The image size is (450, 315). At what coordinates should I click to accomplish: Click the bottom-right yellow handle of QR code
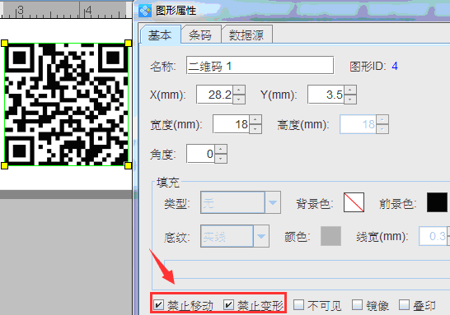(129, 166)
